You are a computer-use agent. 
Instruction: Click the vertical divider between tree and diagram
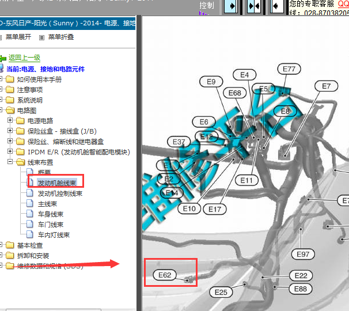[139, 163]
